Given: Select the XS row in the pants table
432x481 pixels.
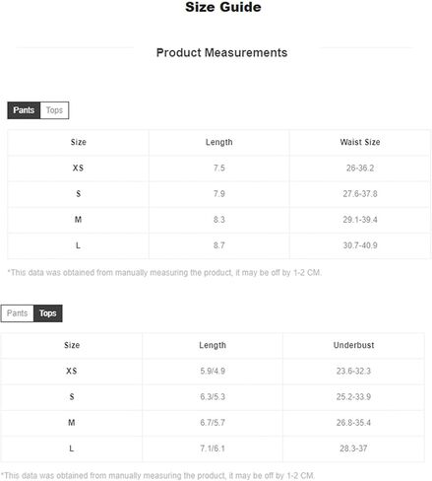Looking at the screenshot, I should click(219, 169).
